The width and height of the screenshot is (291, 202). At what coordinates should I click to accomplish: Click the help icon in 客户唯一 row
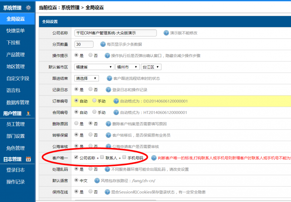pyautogui.click(x=154, y=158)
